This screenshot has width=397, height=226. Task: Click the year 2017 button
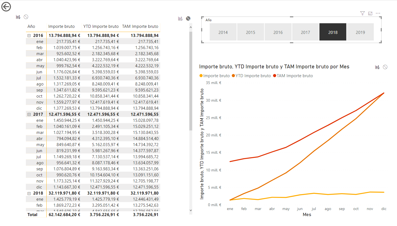305,32
